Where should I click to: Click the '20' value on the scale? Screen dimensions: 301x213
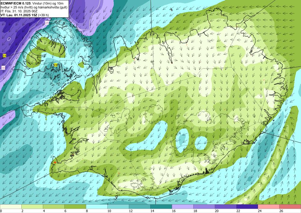(216, 211)
